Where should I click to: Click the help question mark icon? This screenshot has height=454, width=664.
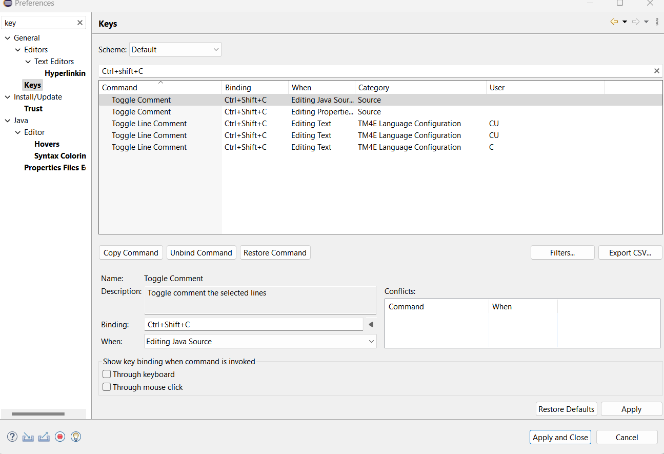[x=12, y=437]
